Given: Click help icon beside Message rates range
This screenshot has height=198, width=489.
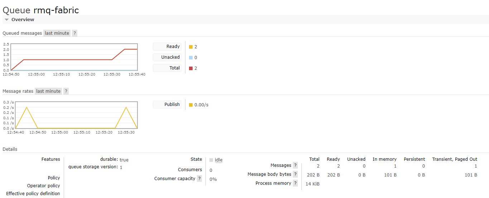Looking at the screenshot, I should [x=66, y=91].
